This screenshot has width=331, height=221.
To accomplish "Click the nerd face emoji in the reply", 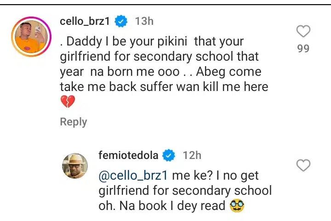I will (x=236, y=206).
